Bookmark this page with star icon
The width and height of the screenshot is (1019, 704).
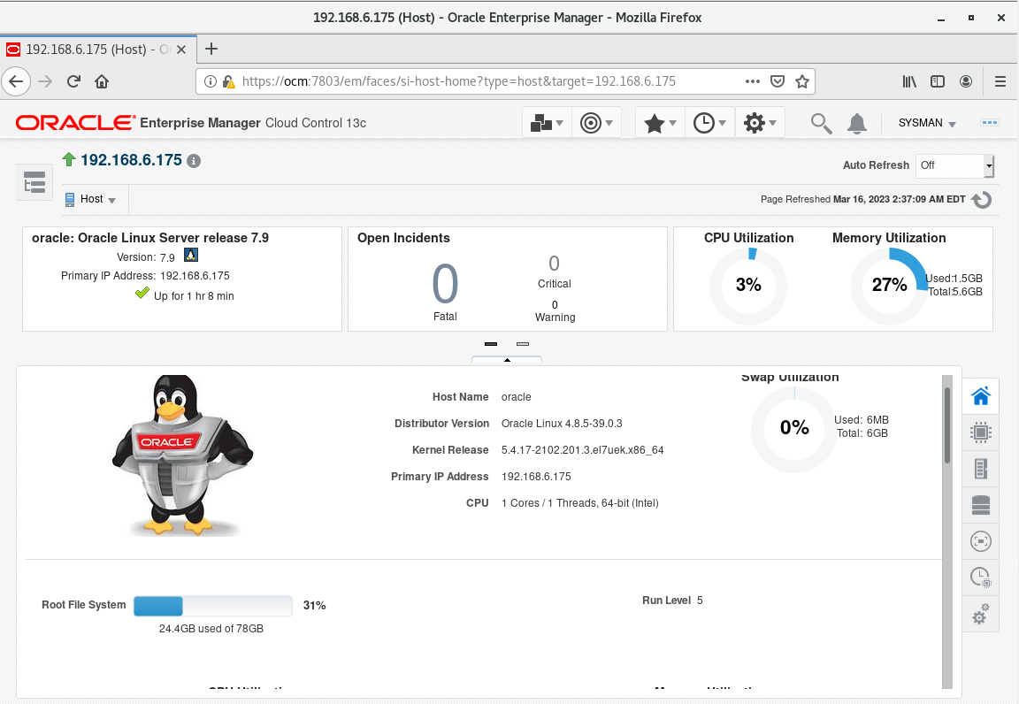(802, 81)
